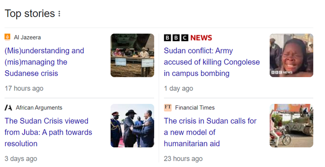Click the Financial Times FT icon

coord(167,108)
